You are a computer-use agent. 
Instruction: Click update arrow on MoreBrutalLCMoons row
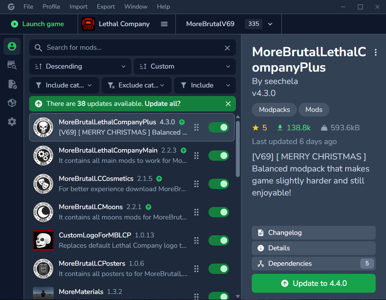148,207
